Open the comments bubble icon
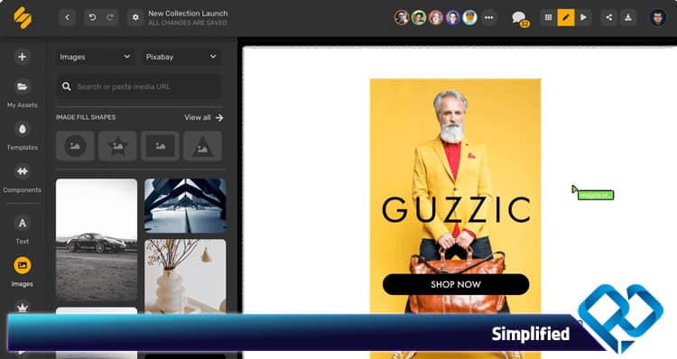Image resolution: width=677 pixels, height=359 pixels. (519, 18)
